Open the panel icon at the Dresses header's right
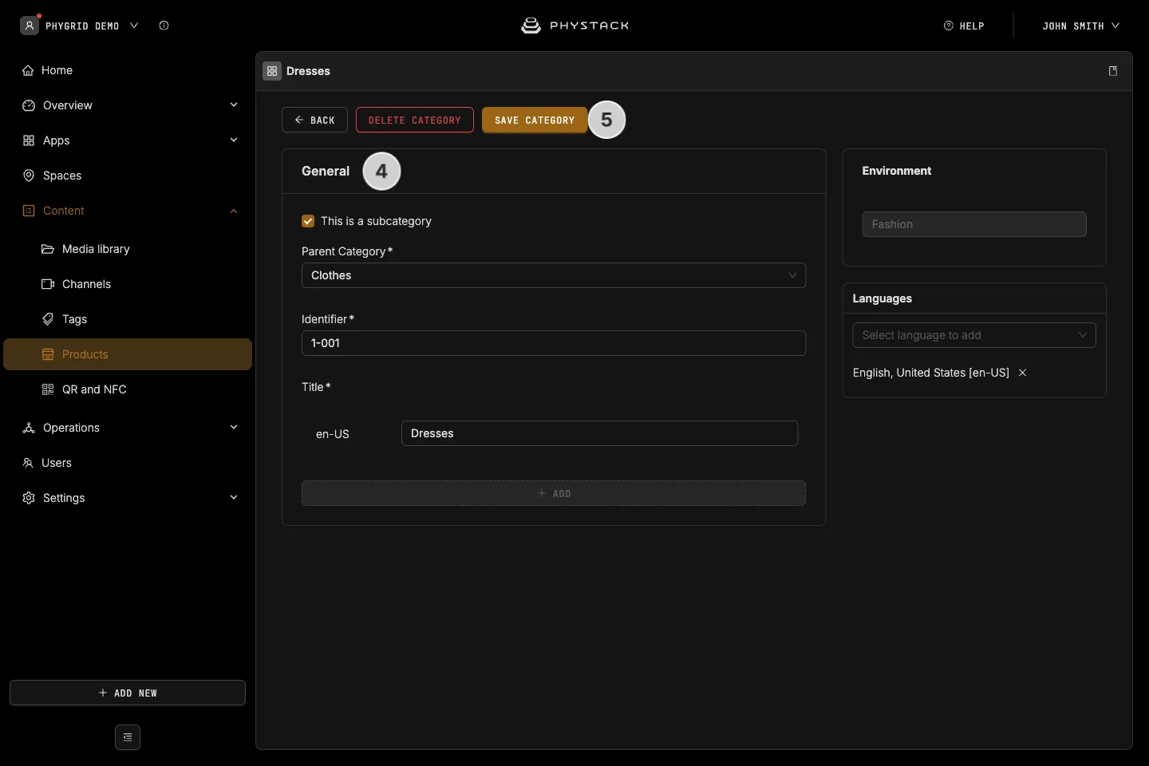Viewport: 1149px width, 766px height. tap(1113, 71)
